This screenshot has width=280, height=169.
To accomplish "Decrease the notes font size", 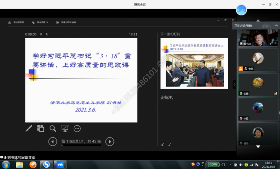I will pos(169,145).
